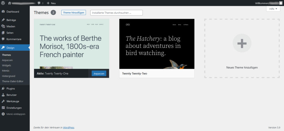This screenshot has width=284, height=131.
Task: Open Dashboard in the sidebar
Action: pyautogui.click(x=15, y=12)
